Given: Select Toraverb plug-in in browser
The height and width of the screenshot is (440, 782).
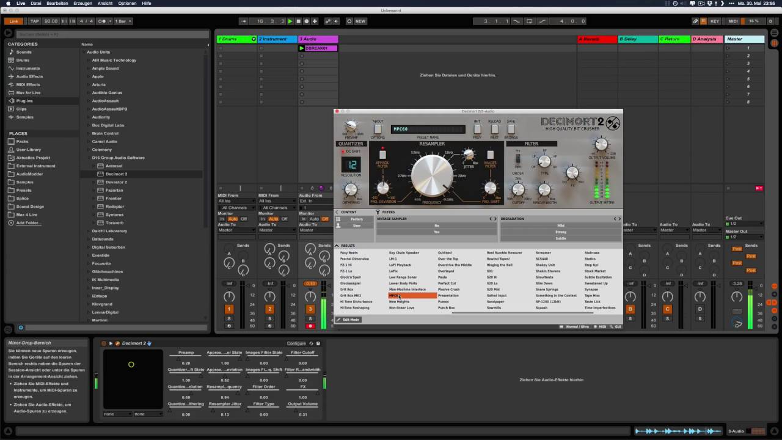Looking at the screenshot, I should tap(114, 222).
